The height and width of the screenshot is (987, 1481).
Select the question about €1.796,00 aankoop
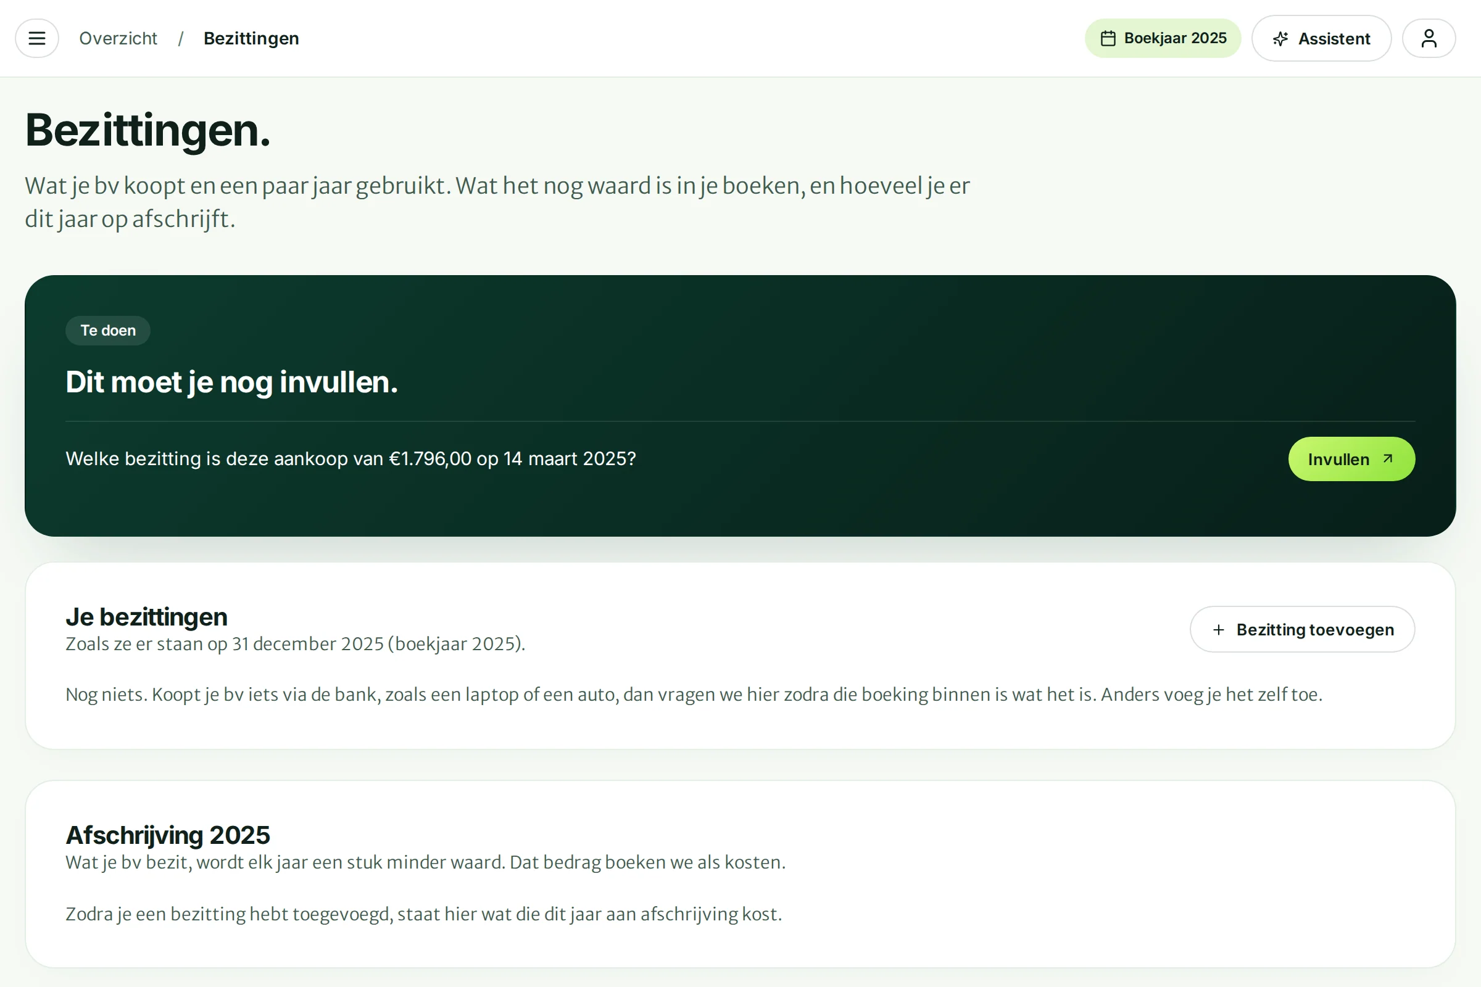(x=351, y=459)
